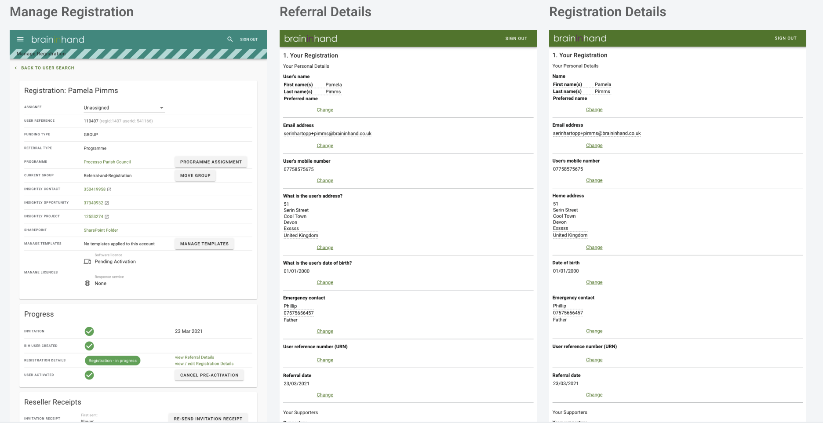
Task: Change mobile number in Referral Details
Action: (325, 180)
